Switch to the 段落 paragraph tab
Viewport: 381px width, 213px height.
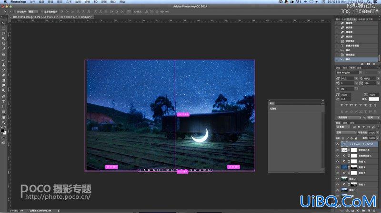[359, 68]
